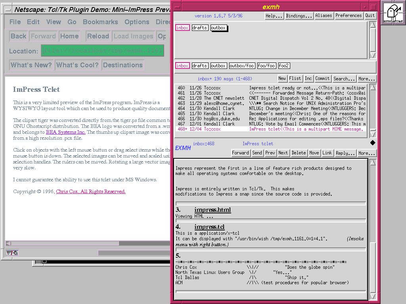This screenshot has width=406, height=304.
Task: Click the black diamond beside ImPress tclet subject
Action: point(373,142)
